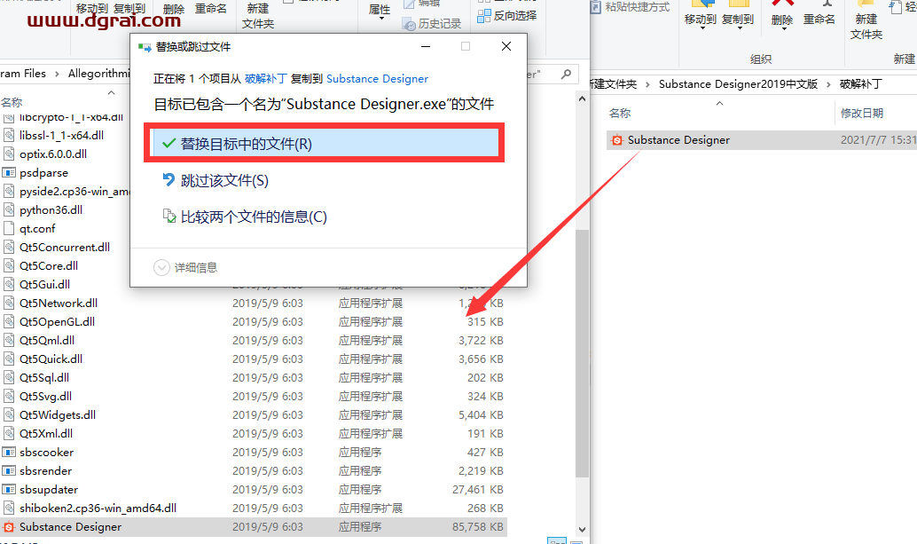Select python36.dll file icon
917x544 pixels.
pyautogui.click(x=9, y=209)
